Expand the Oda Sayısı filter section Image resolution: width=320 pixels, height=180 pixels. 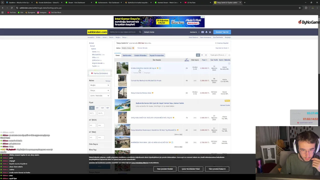pyautogui.click(x=93, y=144)
